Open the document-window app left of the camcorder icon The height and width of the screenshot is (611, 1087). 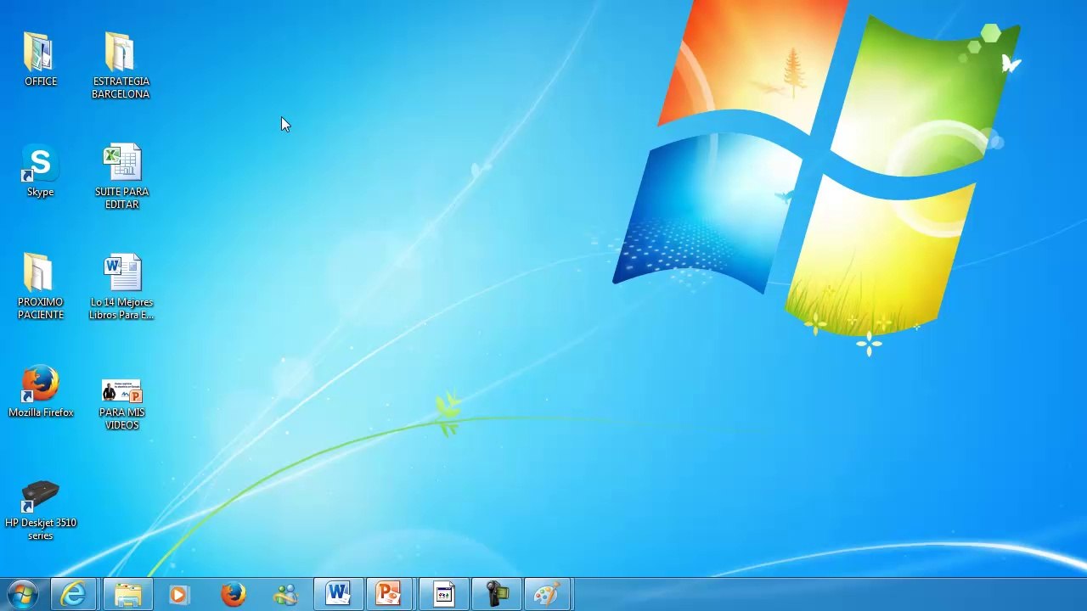point(443,594)
